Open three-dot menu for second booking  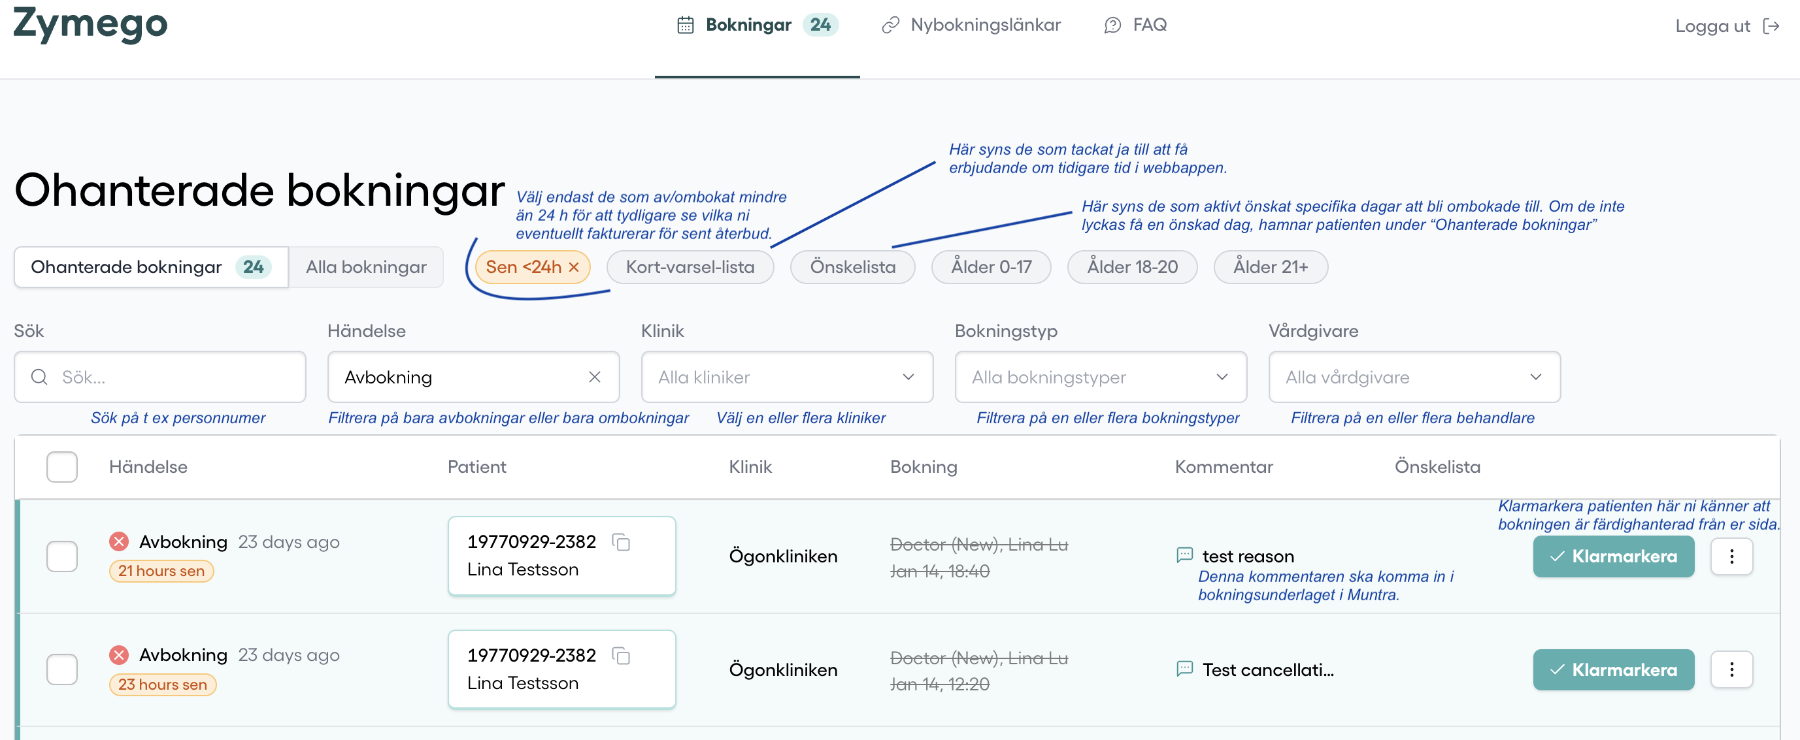point(1731,669)
